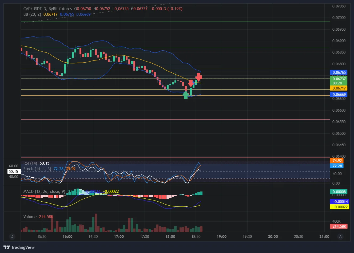Click the green up-arrow buy signal marker
This screenshot has height=253, width=354.
coord(186,95)
